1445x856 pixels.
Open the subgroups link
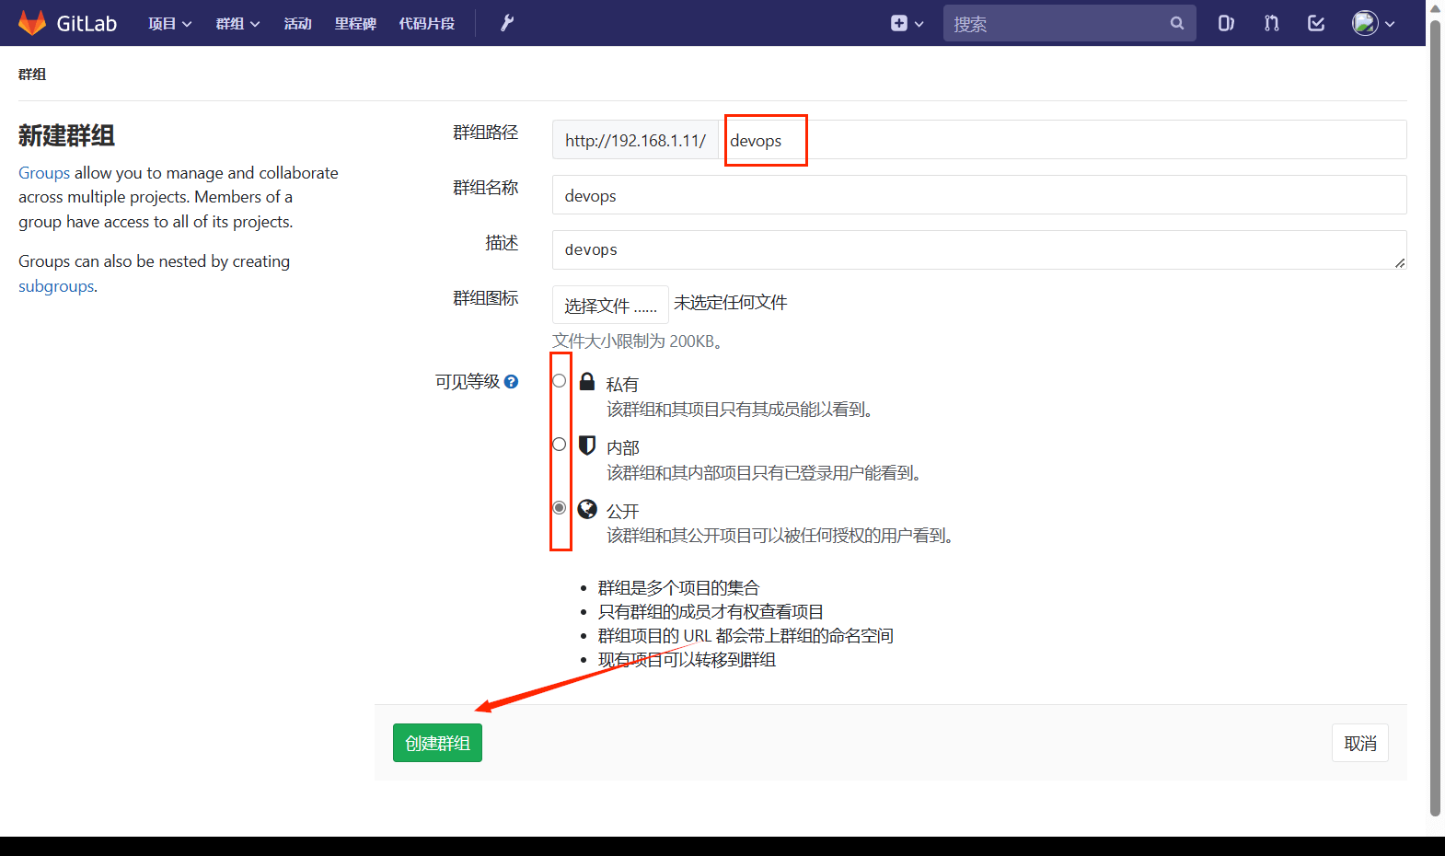coord(56,286)
